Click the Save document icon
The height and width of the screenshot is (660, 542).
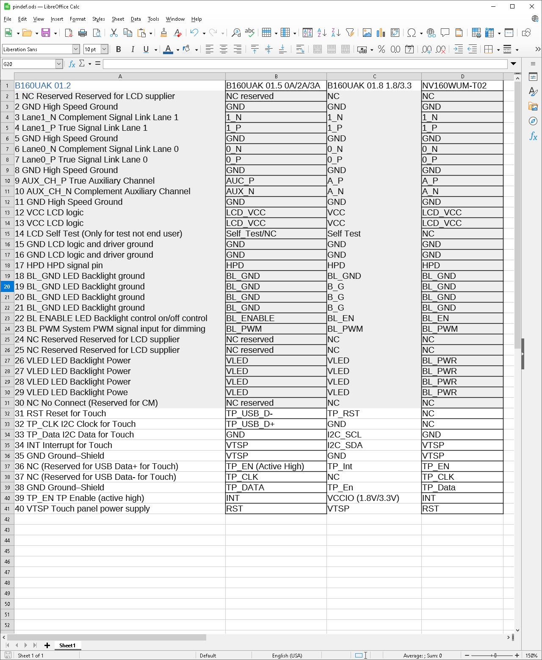coord(46,33)
